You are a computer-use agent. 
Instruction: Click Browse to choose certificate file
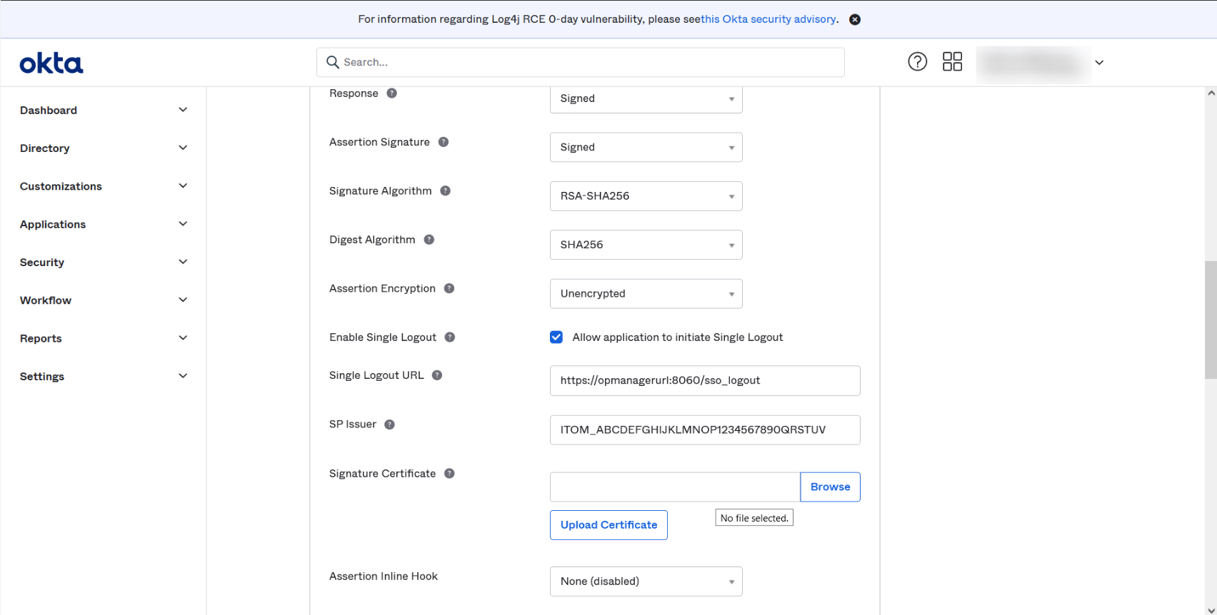coord(830,487)
